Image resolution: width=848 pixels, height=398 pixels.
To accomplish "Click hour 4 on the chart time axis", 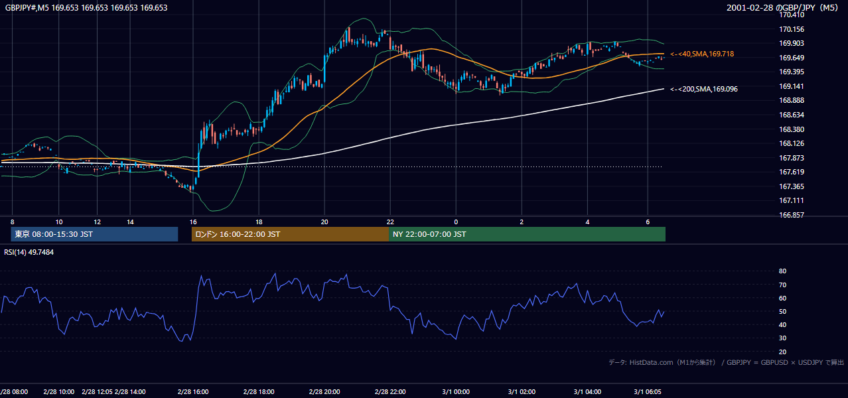I will [x=587, y=222].
